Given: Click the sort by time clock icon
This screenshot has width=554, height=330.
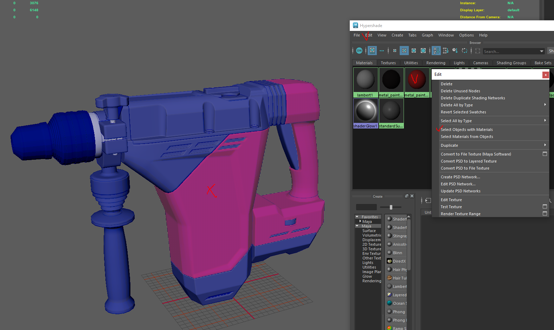Looking at the screenshot, I should pos(455,51).
